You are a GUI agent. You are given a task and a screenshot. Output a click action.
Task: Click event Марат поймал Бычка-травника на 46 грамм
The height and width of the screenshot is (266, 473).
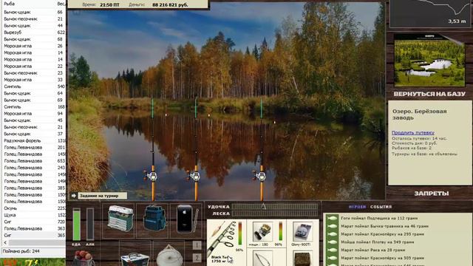point(384,226)
